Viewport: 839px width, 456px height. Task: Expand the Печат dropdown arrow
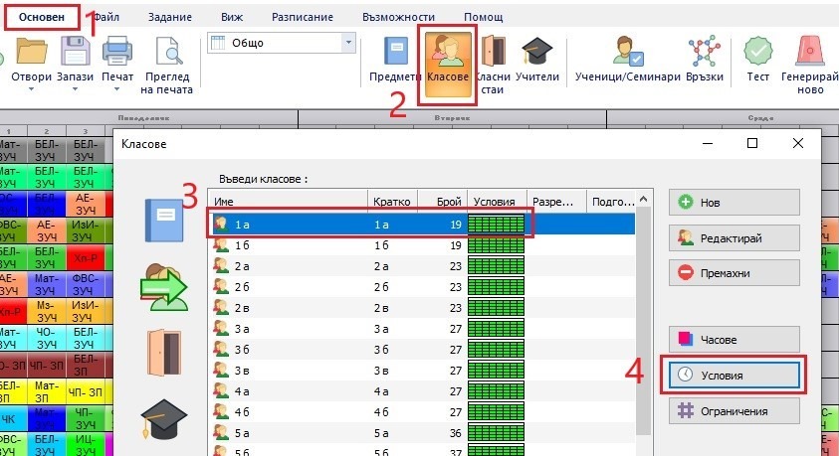pos(117,89)
